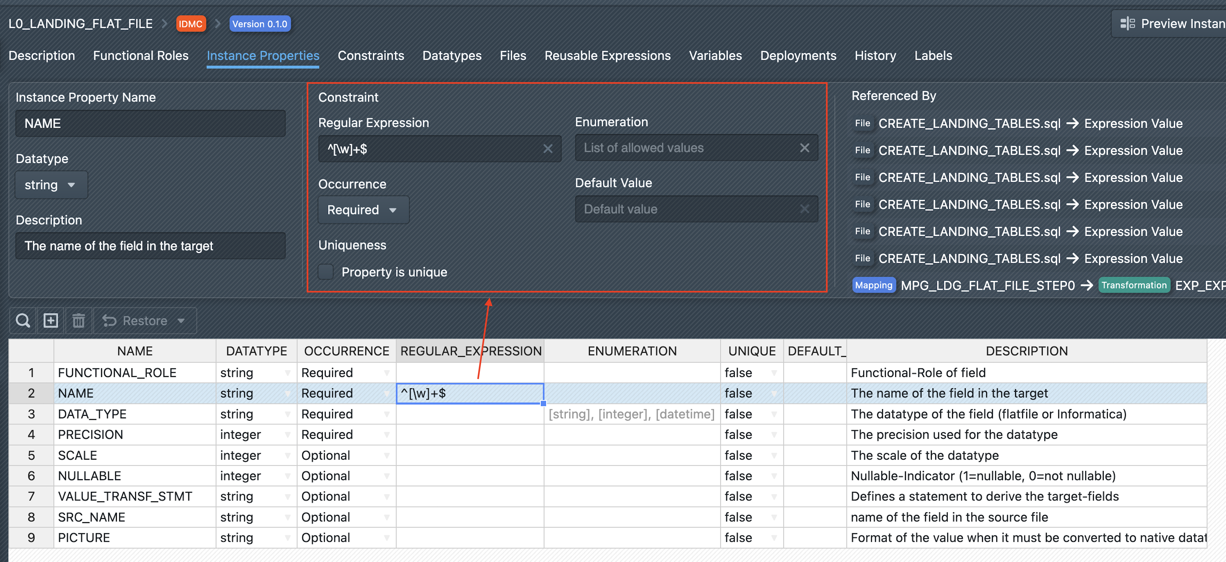Open the Datatype string dropdown
Viewport: 1226px width, 562px height.
pos(50,185)
